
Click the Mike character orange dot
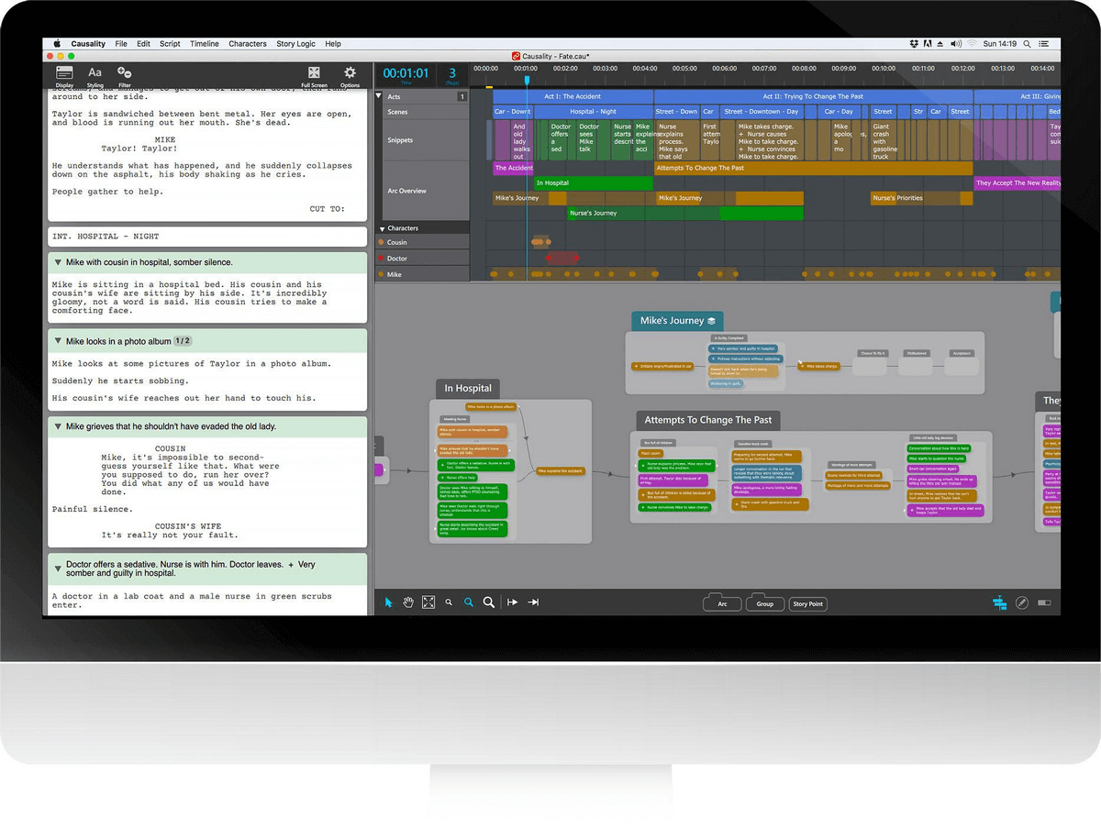coord(382,274)
